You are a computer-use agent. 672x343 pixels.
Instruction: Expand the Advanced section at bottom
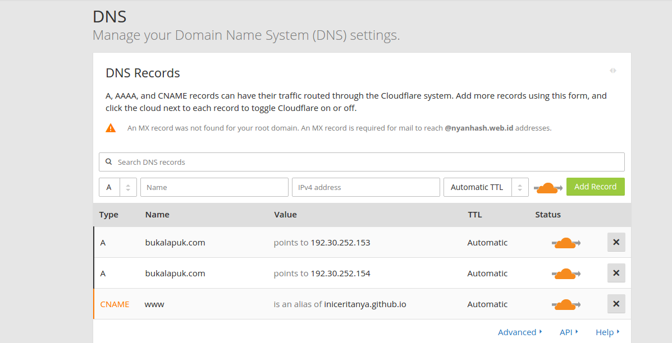point(517,332)
